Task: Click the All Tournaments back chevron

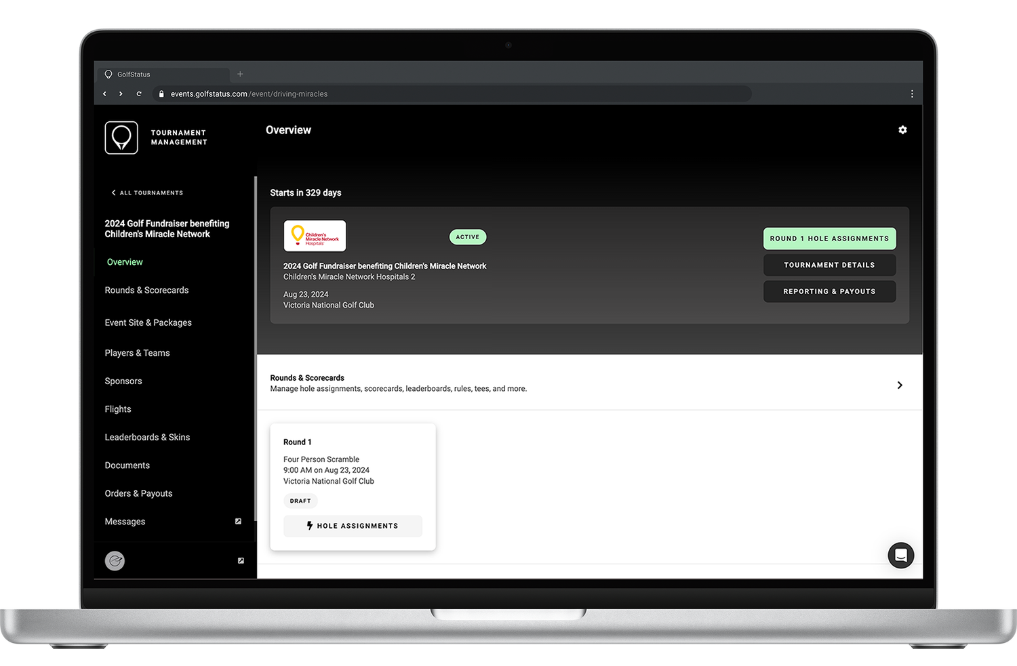Action: click(113, 192)
